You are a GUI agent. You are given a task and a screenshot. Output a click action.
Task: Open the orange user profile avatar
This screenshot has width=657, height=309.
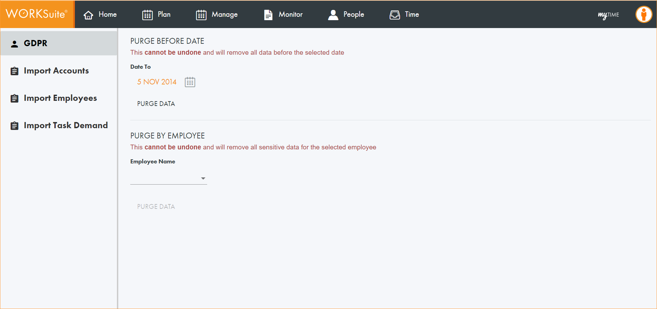(x=644, y=14)
